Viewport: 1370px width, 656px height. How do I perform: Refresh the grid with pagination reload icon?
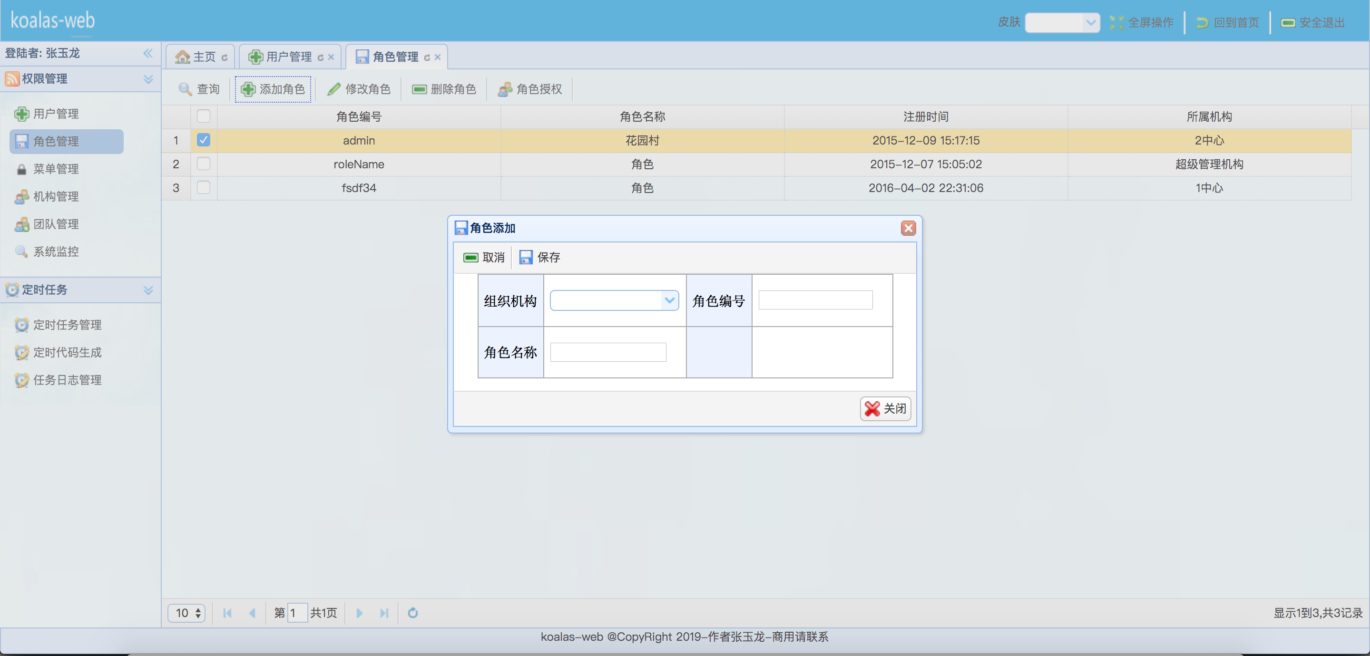tap(413, 613)
